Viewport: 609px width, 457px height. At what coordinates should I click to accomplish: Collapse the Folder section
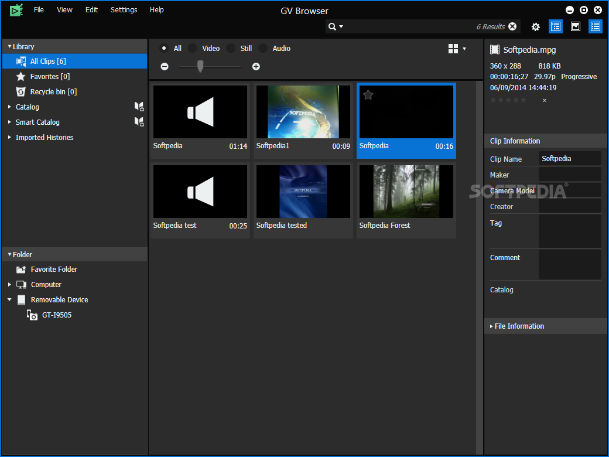point(10,254)
